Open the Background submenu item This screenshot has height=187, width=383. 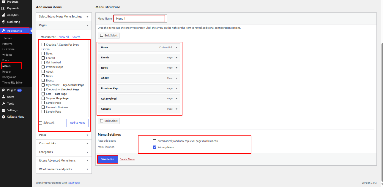[9, 77]
